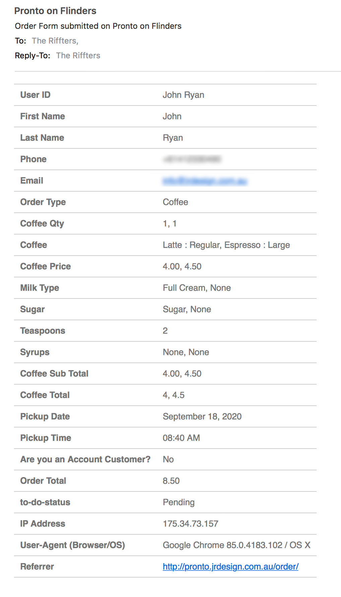341x597 pixels.
Task: Click the Order Type value Coffee
Action: pyautogui.click(x=175, y=202)
